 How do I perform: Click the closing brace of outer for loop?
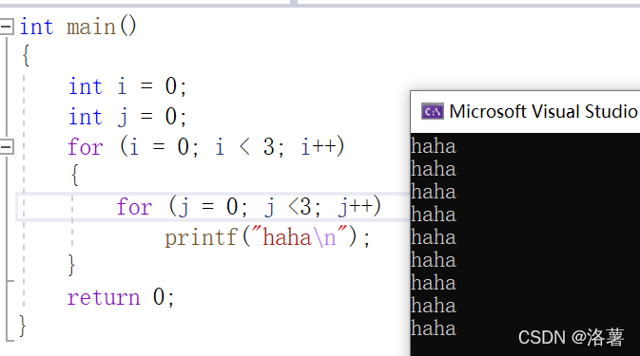pyautogui.click(x=71, y=266)
